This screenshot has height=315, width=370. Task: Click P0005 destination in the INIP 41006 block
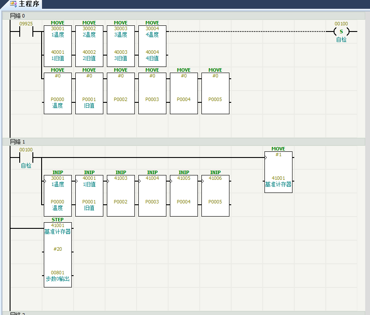click(x=215, y=202)
